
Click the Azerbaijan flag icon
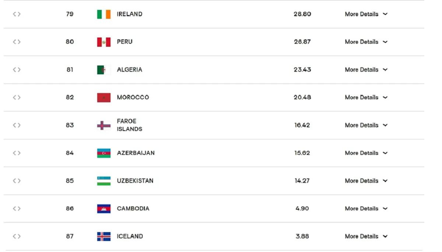(x=104, y=153)
